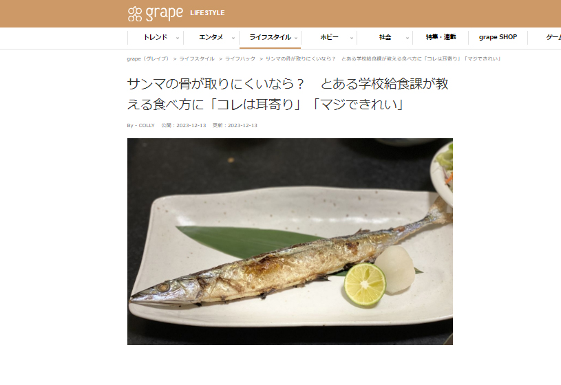561x385 pixels.
Task: Open the 社会 menu item
Action: [385, 37]
